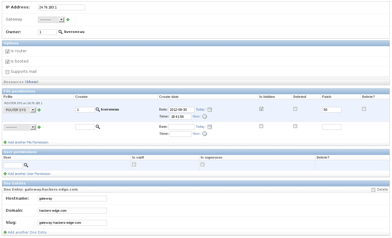Set ROUTER.SYS time to Now
Viewport: 392px width, 238px height.
(x=196, y=116)
